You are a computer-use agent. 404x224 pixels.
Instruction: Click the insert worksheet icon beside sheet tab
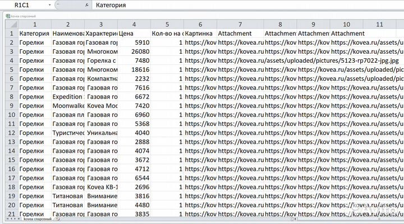(58, 219)
